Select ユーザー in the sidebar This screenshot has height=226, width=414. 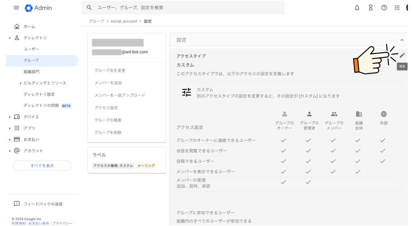pyautogui.click(x=32, y=49)
